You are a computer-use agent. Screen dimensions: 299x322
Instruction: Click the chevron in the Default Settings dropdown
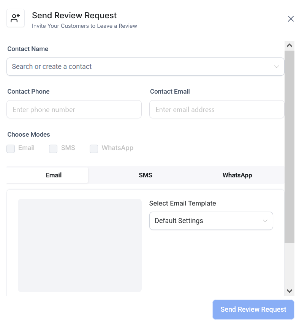click(x=265, y=221)
